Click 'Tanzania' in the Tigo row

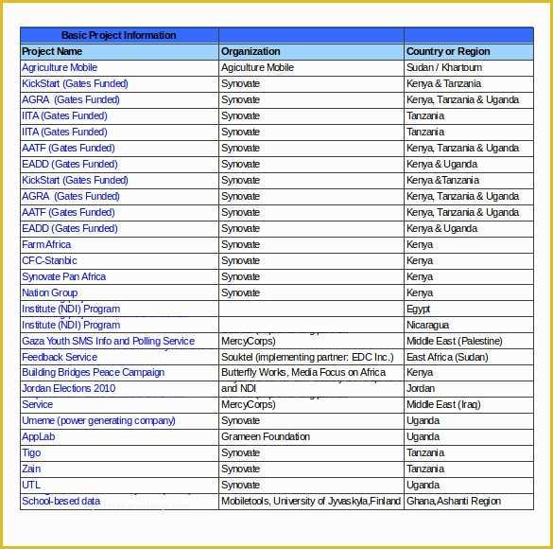[425, 452]
